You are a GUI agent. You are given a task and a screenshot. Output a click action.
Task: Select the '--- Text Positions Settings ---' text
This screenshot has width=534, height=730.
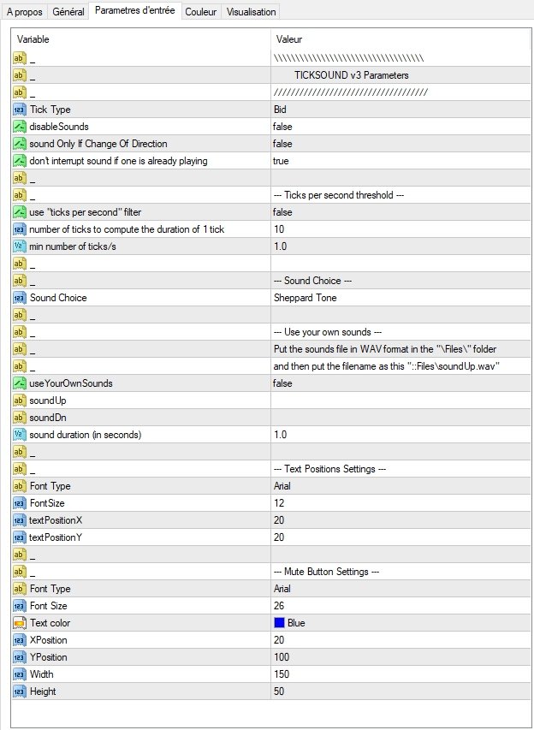330,469
